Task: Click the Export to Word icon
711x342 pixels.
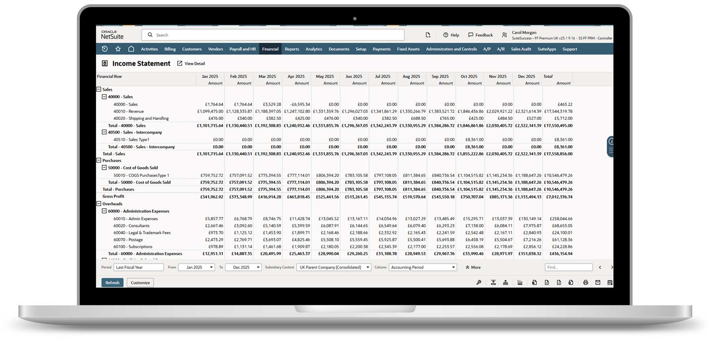Action: [x=571, y=283]
